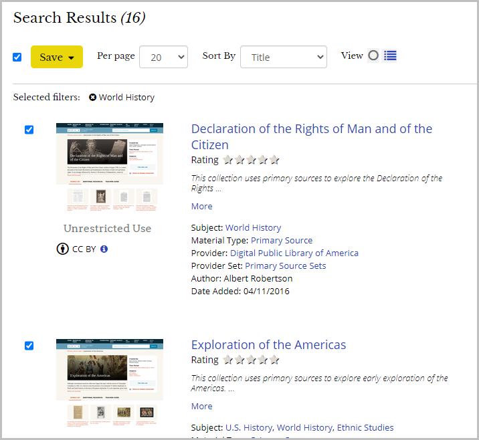479x440 pixels.
Task: Switch to the circle summary view icon
Action: click(373, 56)
